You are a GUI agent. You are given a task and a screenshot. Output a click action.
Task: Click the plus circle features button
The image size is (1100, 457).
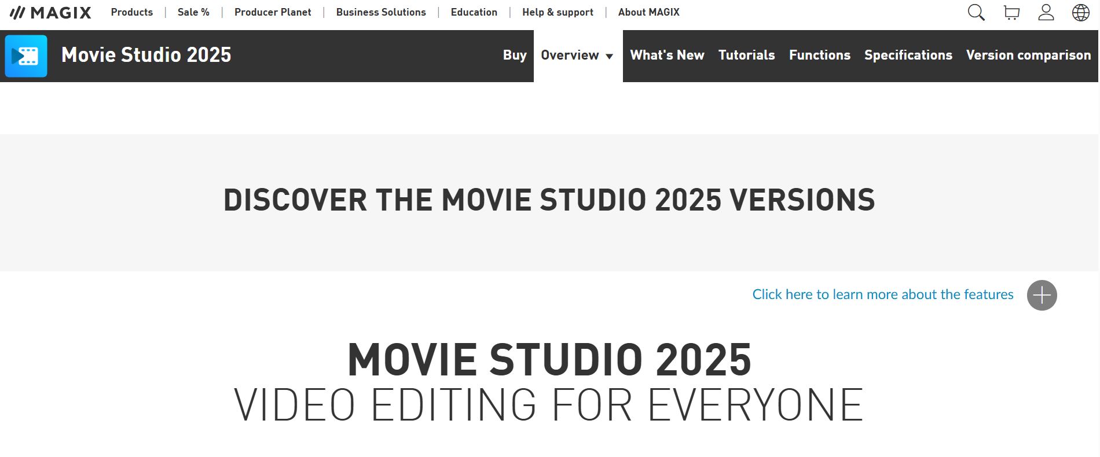(x=1042, y=296)
